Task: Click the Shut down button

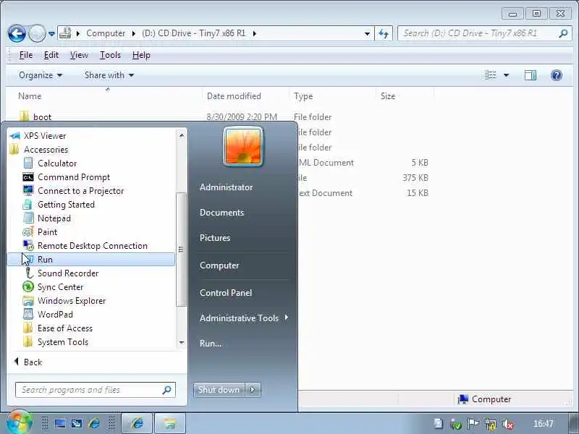Action: tap(219, 390)
